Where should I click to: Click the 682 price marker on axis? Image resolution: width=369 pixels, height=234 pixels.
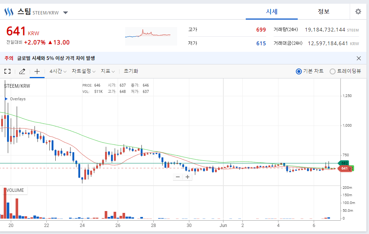coord(344,163)
